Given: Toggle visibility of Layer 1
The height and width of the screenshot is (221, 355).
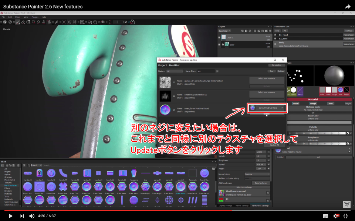Looking at the screenshot, I should [x=219, y=38].
